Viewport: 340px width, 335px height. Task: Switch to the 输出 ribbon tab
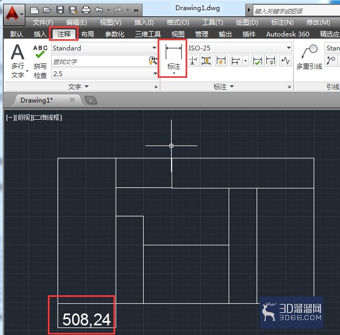[x=225, y=34]
